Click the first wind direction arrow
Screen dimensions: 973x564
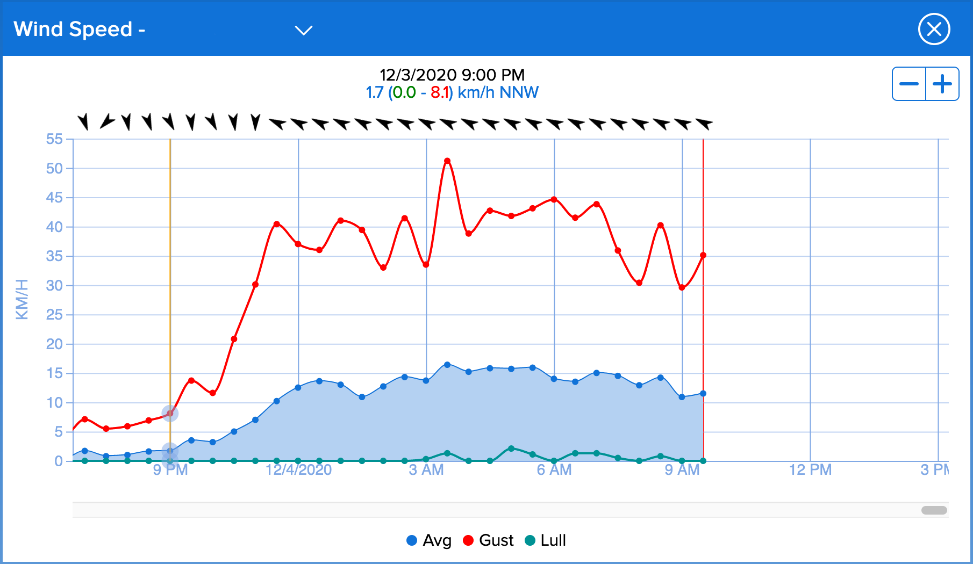point(83,122)
